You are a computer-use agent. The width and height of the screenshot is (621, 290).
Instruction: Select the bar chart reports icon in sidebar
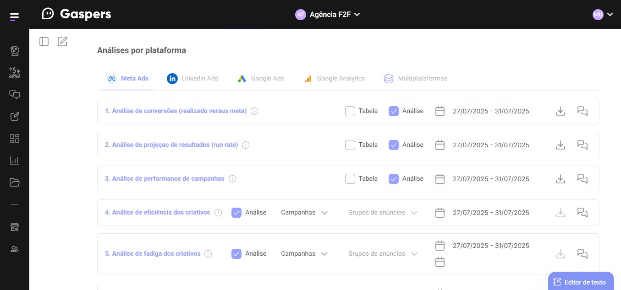pyautogui.click(x=14, y=160)
